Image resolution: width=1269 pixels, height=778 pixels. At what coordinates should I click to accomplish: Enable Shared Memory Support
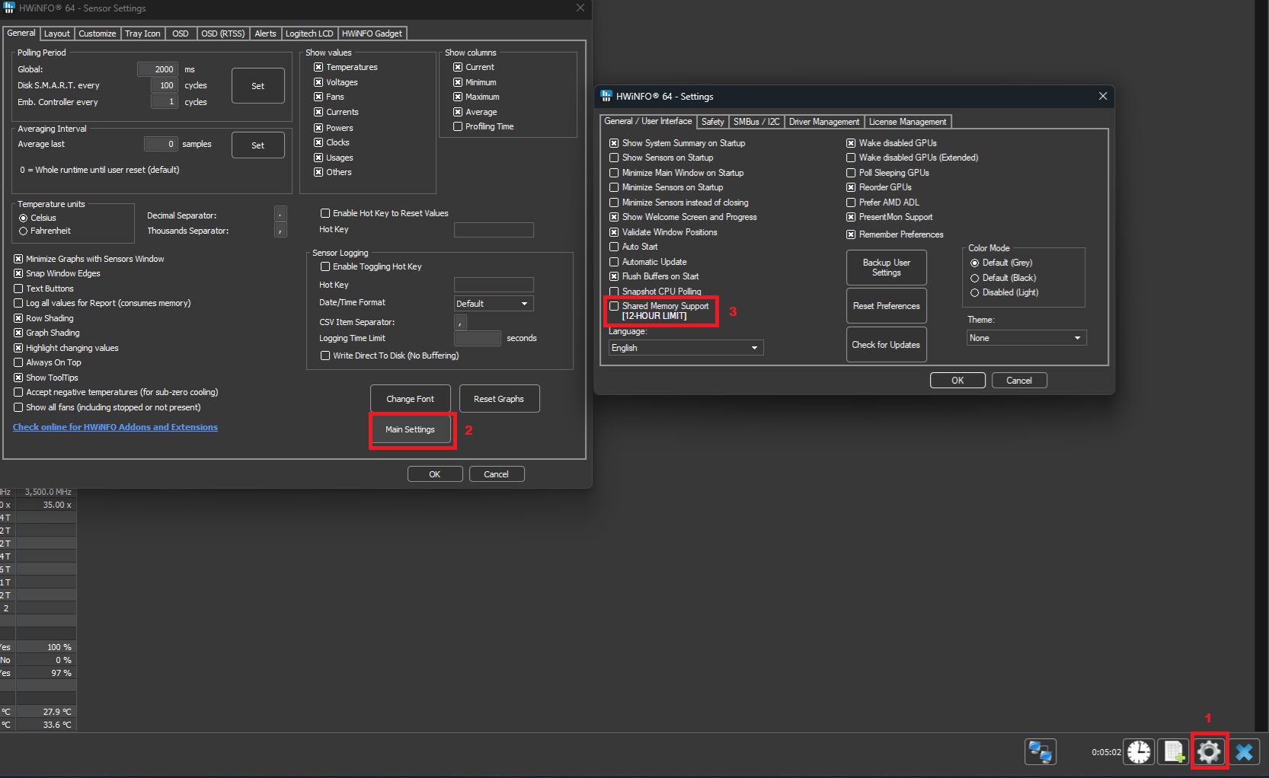pyautogui.click(x=614, y=305)
